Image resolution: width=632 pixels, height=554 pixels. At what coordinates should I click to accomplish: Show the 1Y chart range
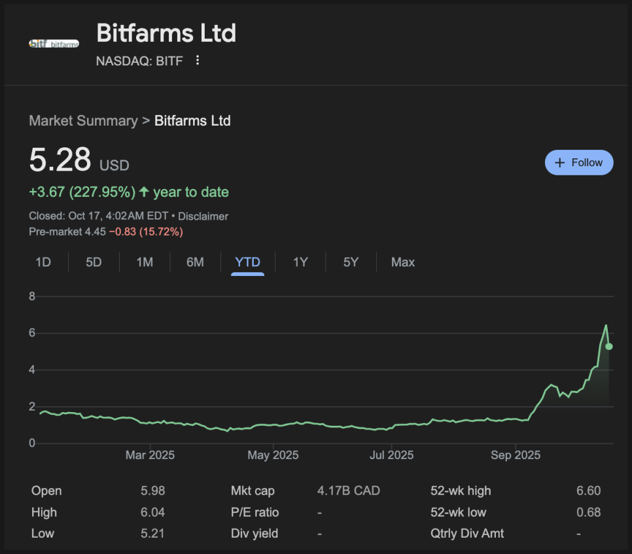click(300, 262)
